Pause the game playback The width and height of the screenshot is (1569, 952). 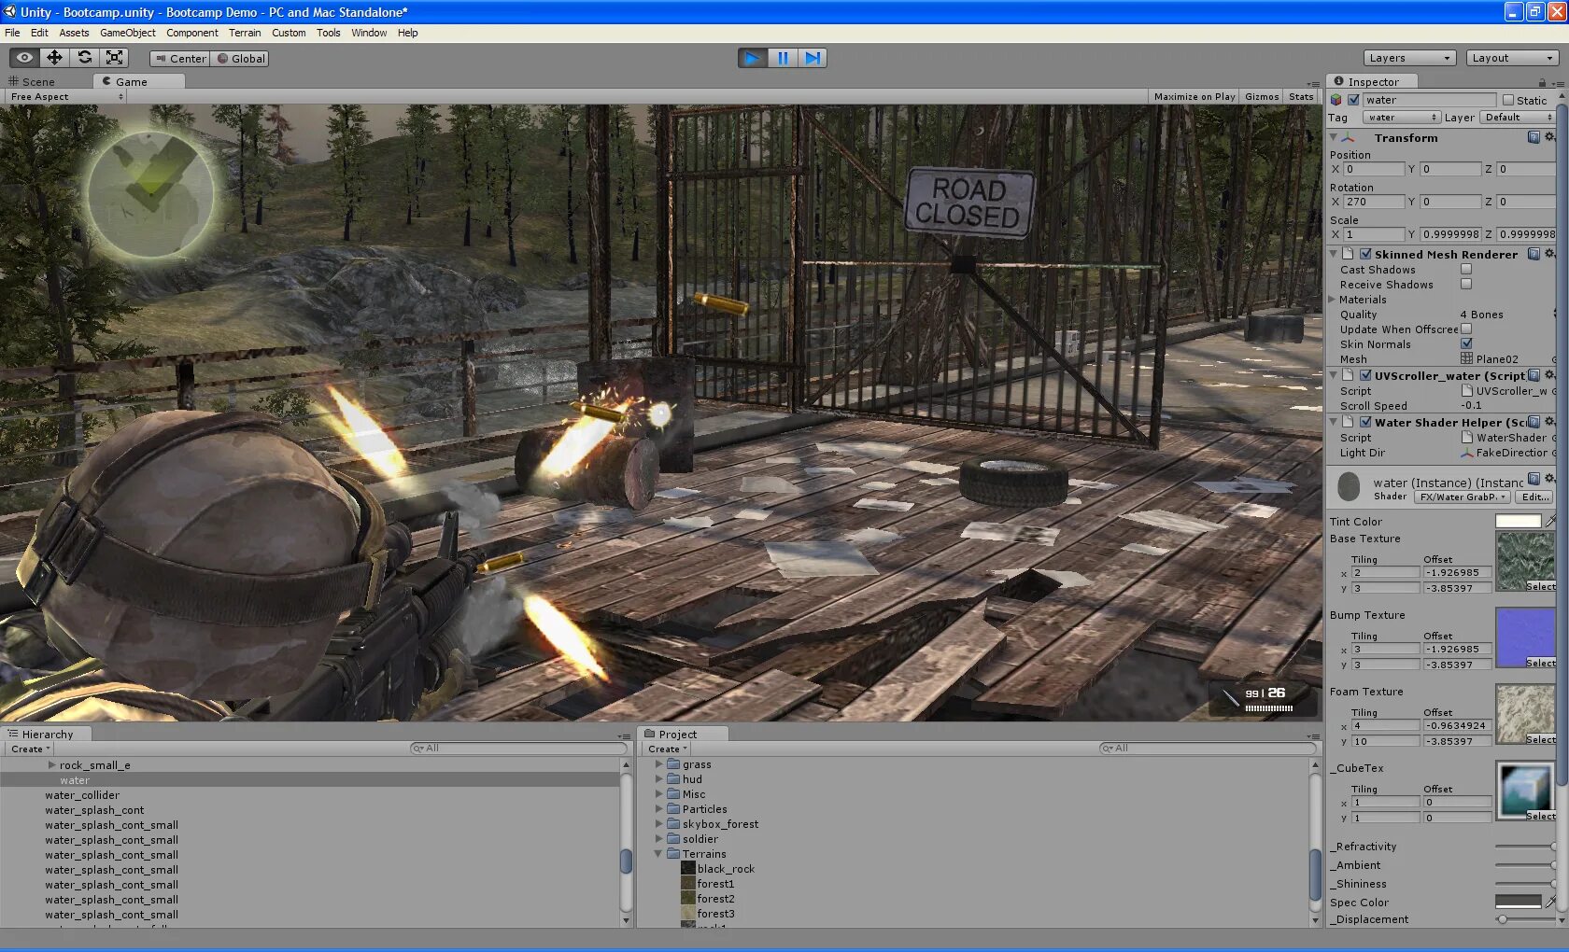pyautogui.click(x=783, y=58)
